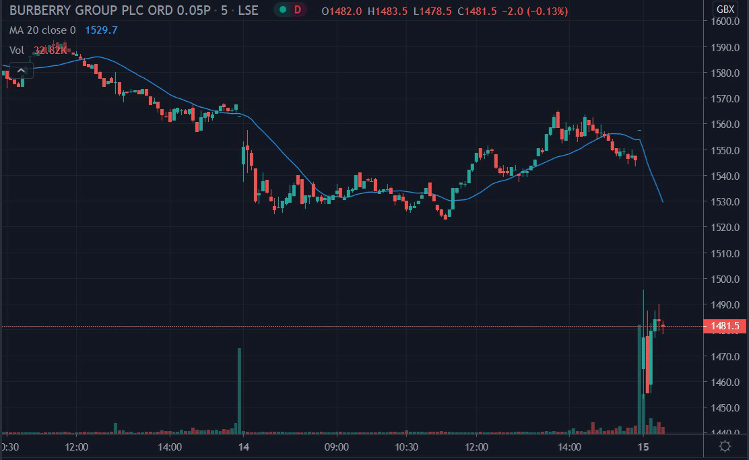Click the volume reading 32.82K

[52, 49]
